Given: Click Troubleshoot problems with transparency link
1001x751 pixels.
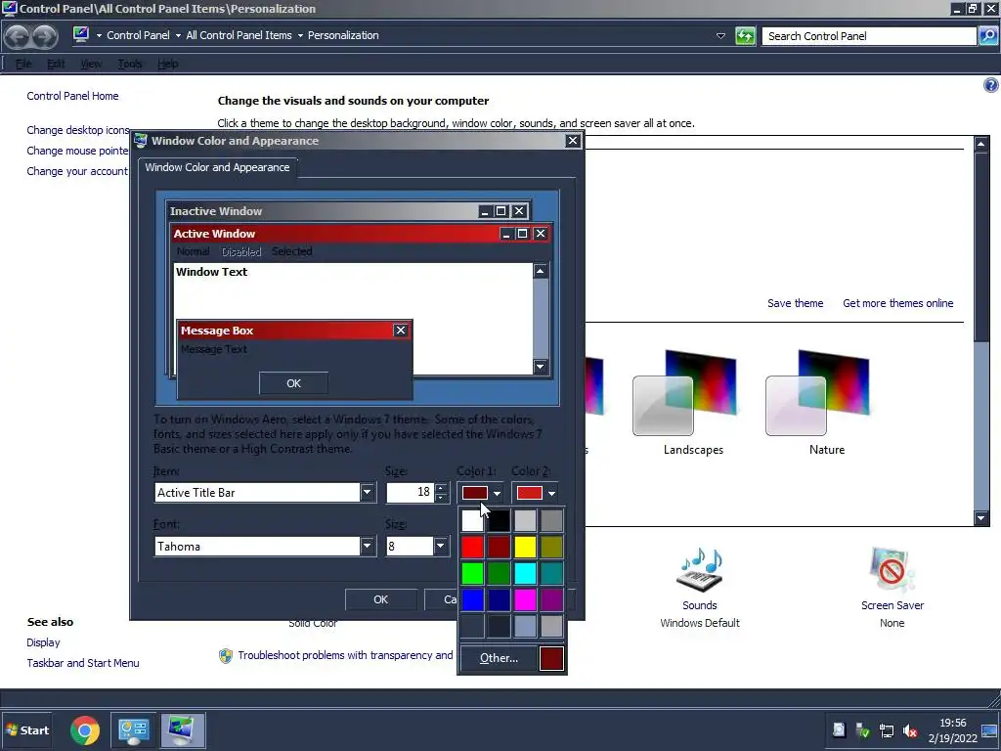Looking at the screenshot, I should point(345,655).
